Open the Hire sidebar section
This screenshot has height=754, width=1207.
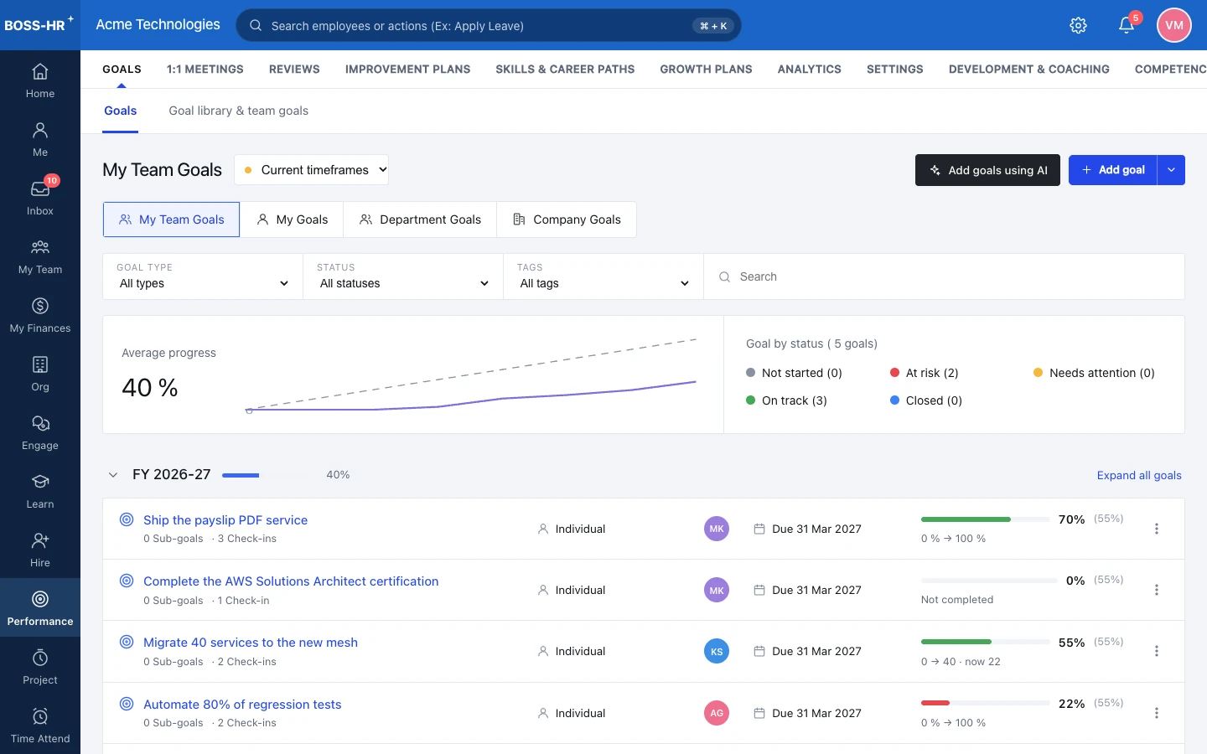coord(40,550)
